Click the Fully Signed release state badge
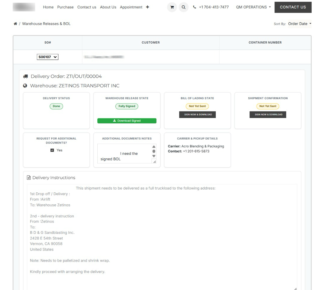Image resolution: width=320 pixels, height=290 pixels. click(x=127, y=106)
